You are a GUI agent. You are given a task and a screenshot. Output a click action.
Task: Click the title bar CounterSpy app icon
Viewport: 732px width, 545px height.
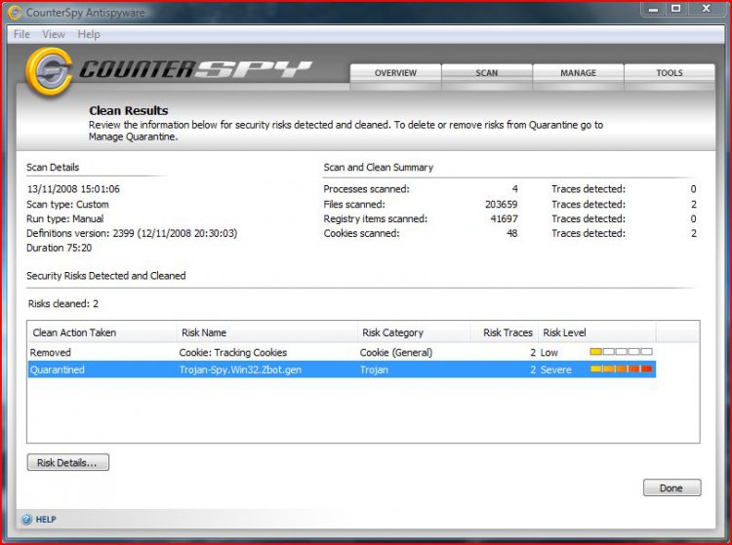[x=15, y=13]
